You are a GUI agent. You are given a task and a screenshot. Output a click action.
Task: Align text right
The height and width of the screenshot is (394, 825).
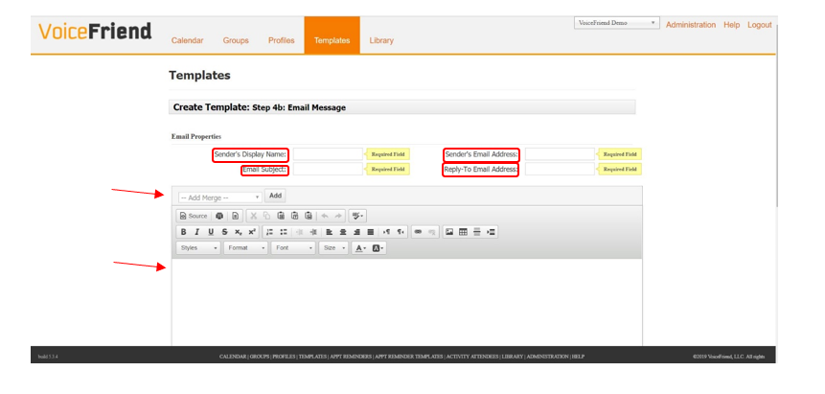[356, 232]
